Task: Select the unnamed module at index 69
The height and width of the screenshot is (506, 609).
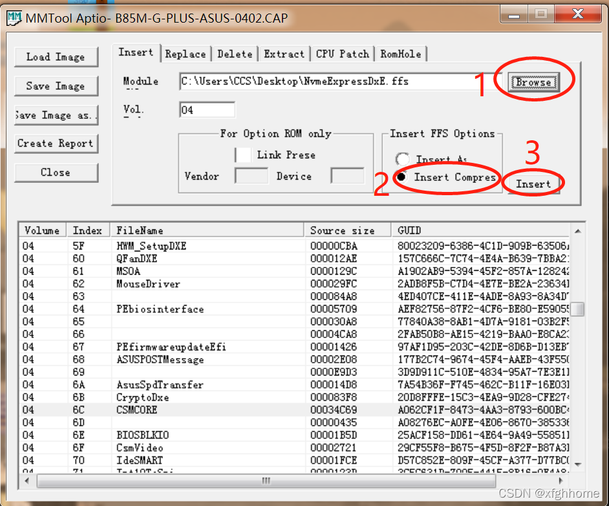Action: [294, 372]
